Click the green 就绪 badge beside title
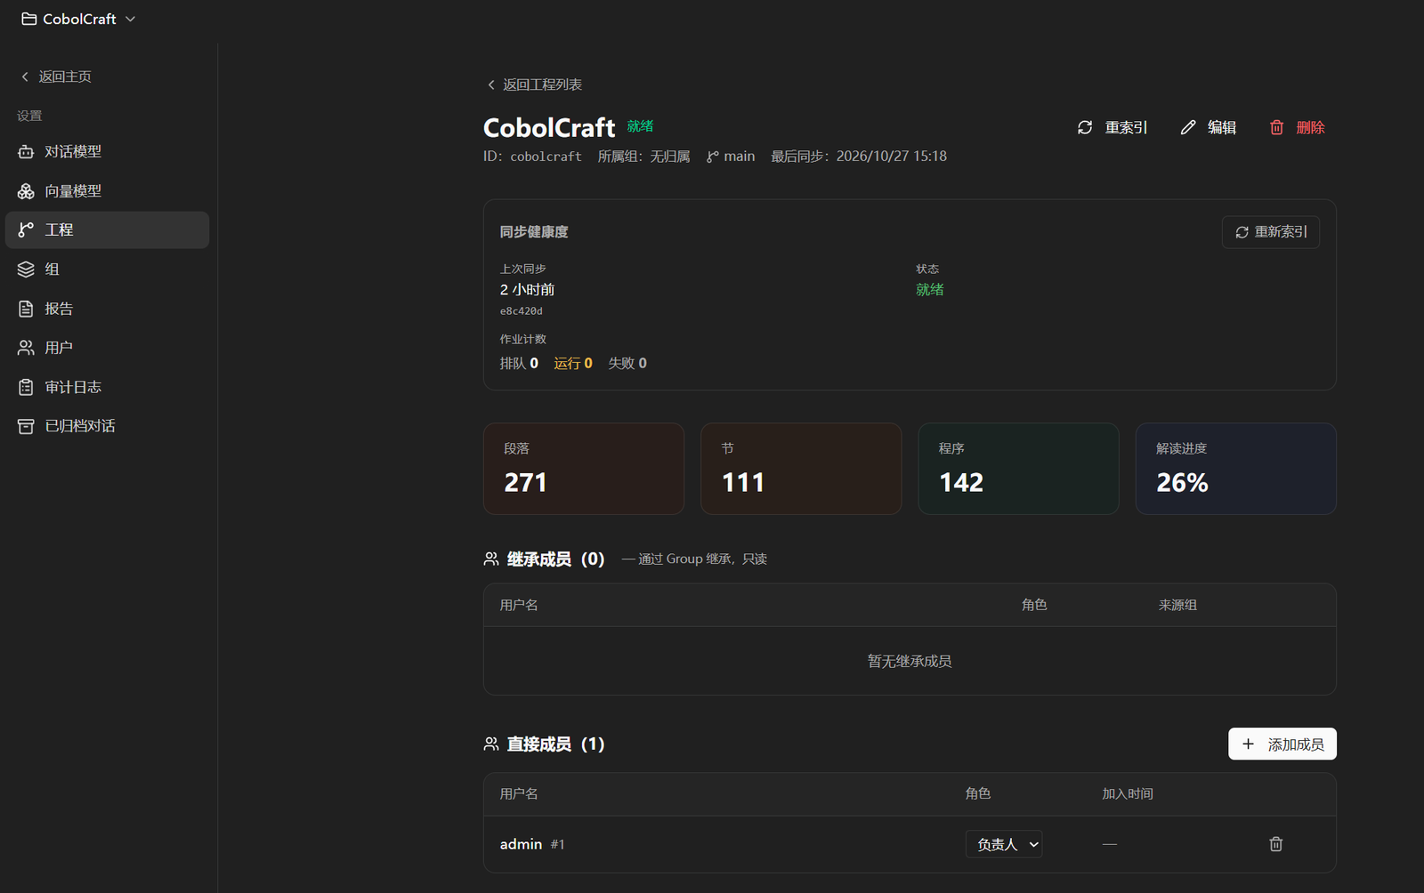The height and width of the screenshot is (893, 1424). (x=640, y=126)
